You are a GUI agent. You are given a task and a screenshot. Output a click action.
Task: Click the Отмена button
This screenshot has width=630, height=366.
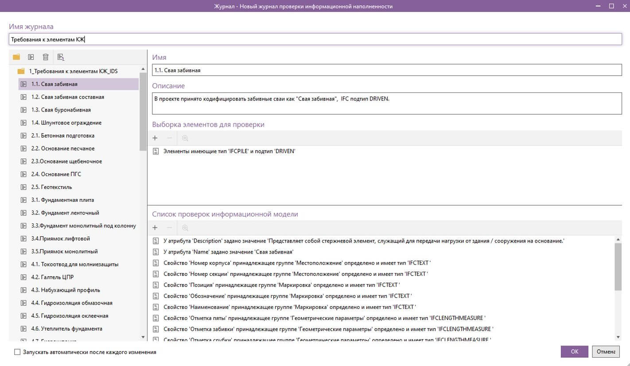click(x=605, y=351)
